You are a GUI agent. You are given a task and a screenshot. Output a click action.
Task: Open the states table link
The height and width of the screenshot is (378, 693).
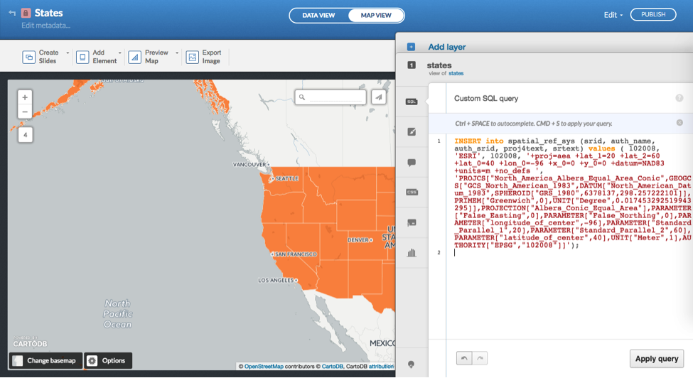(456, 73)
